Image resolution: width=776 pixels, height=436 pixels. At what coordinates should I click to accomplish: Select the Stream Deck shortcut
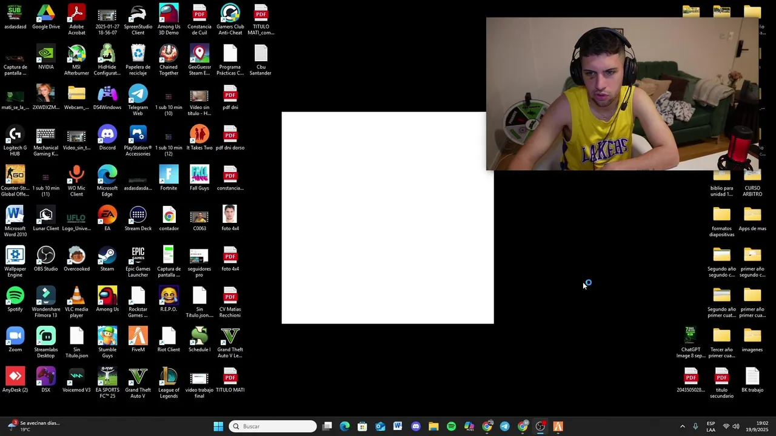coord(138,219)
